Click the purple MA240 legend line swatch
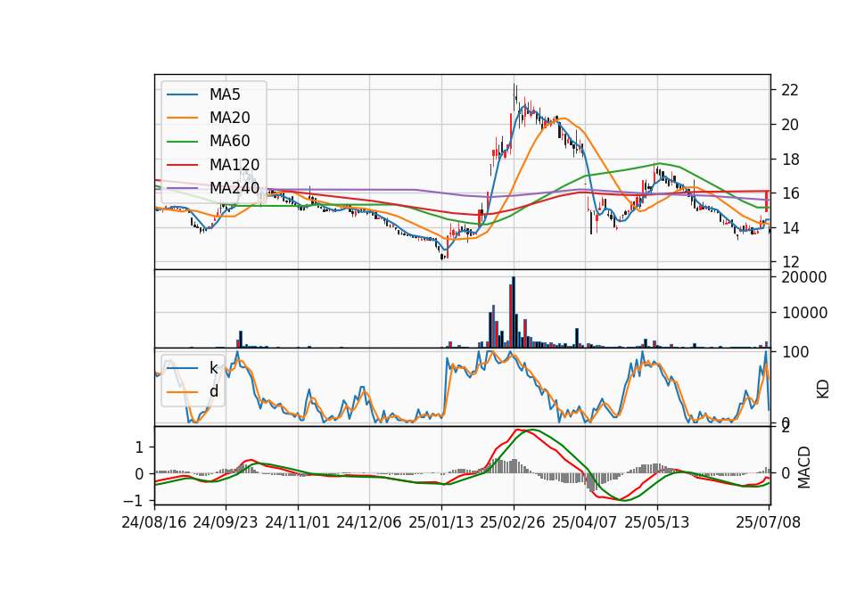The image size is (856, 615). [182, 188]
